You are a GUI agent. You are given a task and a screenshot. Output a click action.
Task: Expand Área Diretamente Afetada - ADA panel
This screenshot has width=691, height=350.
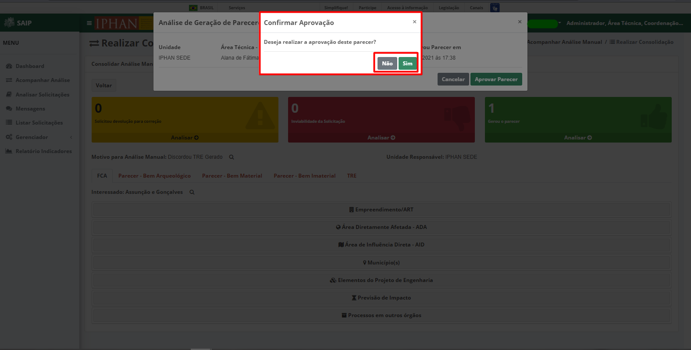(381, 227)
